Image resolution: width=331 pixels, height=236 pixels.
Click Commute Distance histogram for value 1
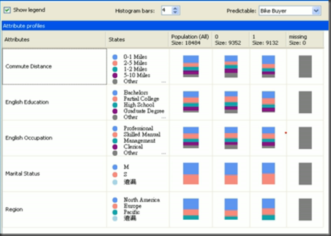point(268,66)
